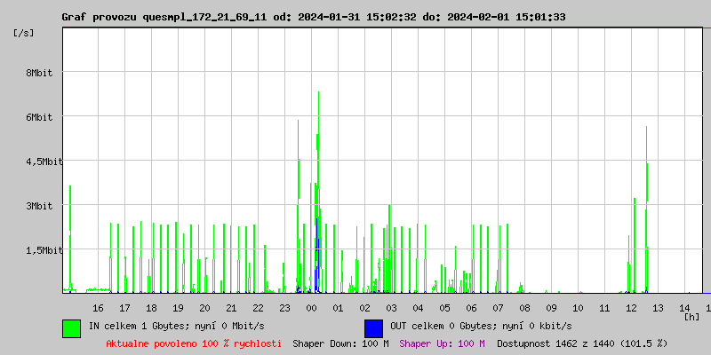
Task: Click the red 'Aktualne povoleno 100 % rychlosti' text
Action: click(x=194, y=343)
